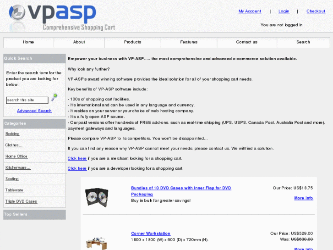Open Bundles of 10 DVD Cases product link
This screenshot has height=250, width=333.
pos(181,191)
